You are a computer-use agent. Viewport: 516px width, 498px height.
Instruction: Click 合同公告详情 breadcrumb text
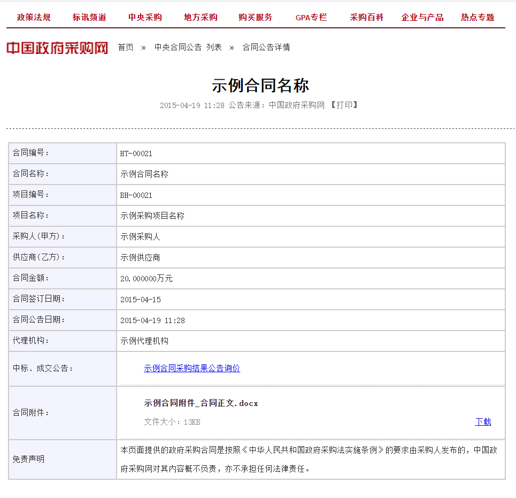coord(266,48)
